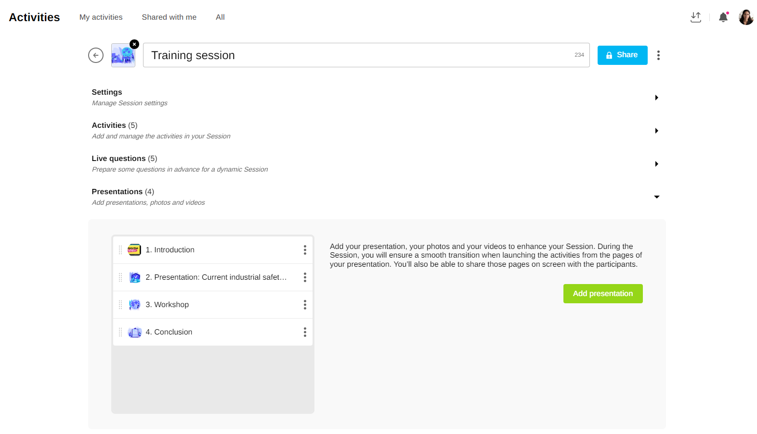Remove the session thumbnail image
The height and width of the screenshot is (434, 757).
click(134, 44)
